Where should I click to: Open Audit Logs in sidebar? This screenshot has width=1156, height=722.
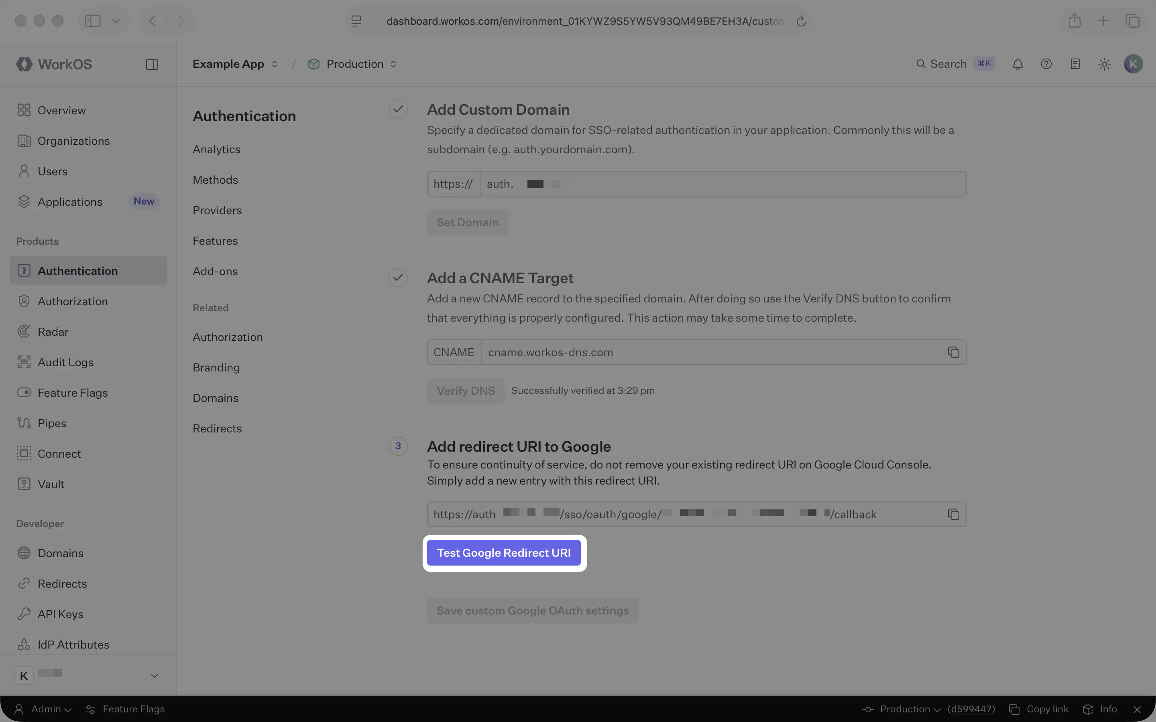[x=88, y=363]
